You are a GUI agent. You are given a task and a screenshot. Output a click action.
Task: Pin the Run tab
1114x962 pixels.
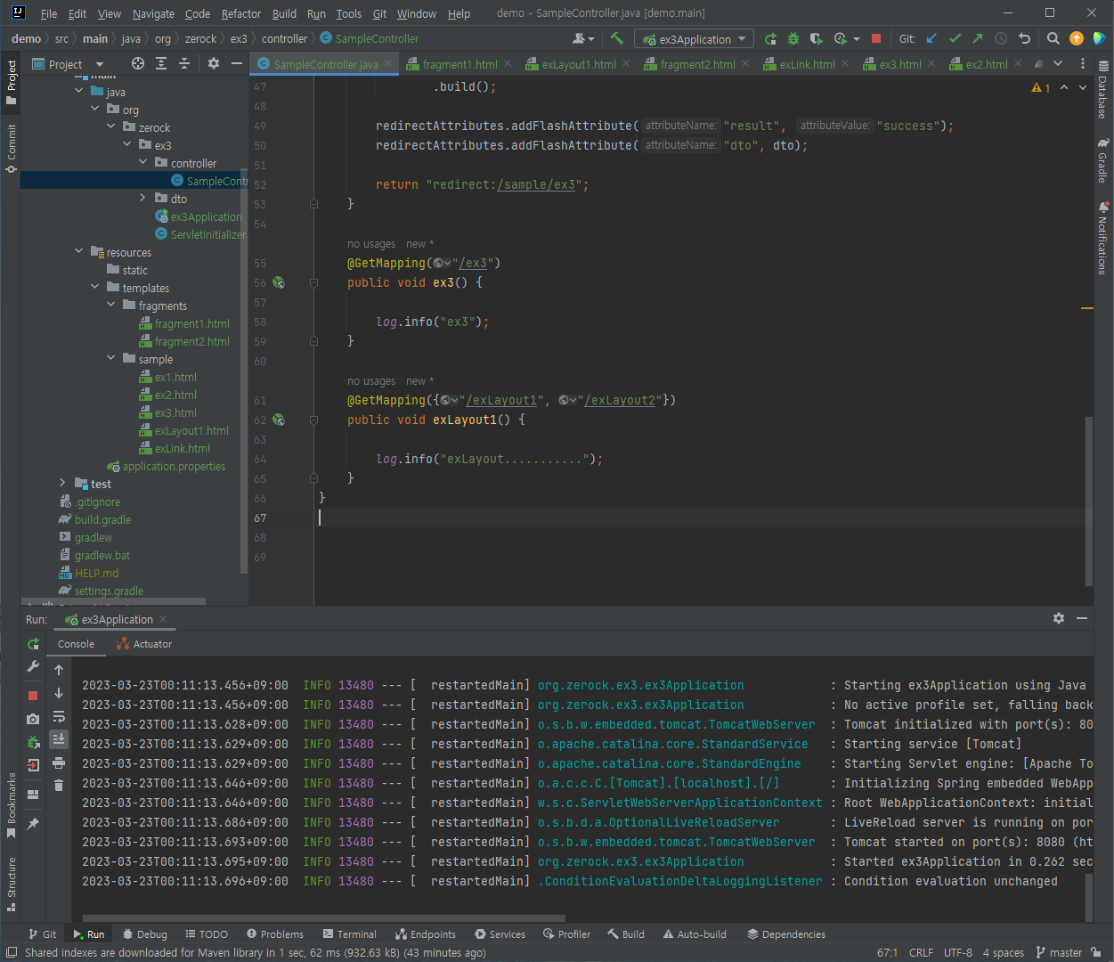[33, 824]
